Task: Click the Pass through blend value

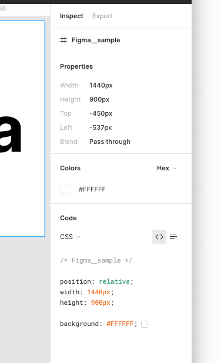Action: (110, 142)
